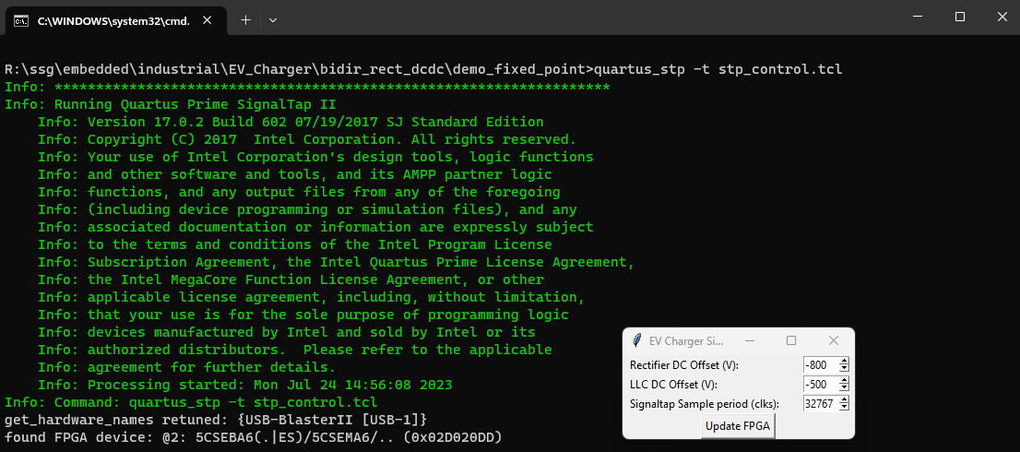Focus the LLC DC Offset input field
The width and height of the screenshot is (1020, 452).
tap(820, 385)
